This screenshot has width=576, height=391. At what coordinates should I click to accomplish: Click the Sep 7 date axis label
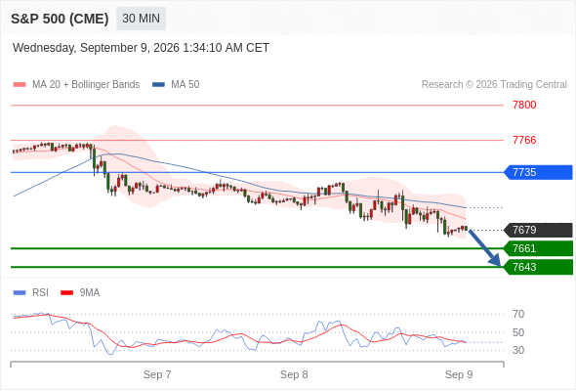157,374
